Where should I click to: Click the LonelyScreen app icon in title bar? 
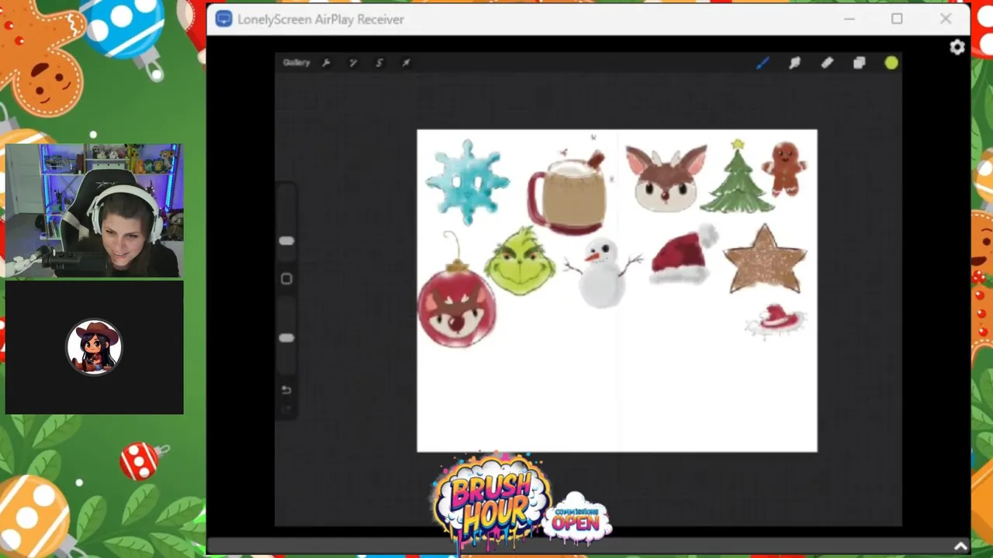[223, 19]
